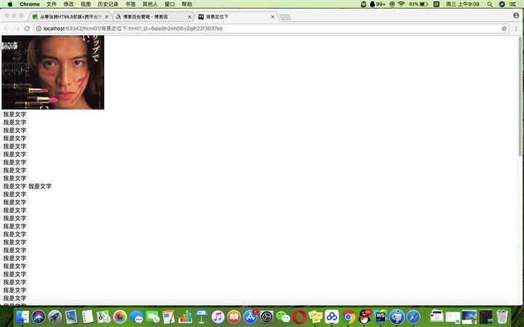Screen dimensions: 524x327
Task: Click the forward navigation arrow
Action: click(17, 28)
